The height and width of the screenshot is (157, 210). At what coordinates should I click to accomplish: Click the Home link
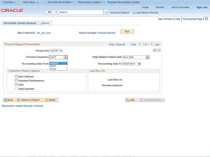click(x=145, y=7)
